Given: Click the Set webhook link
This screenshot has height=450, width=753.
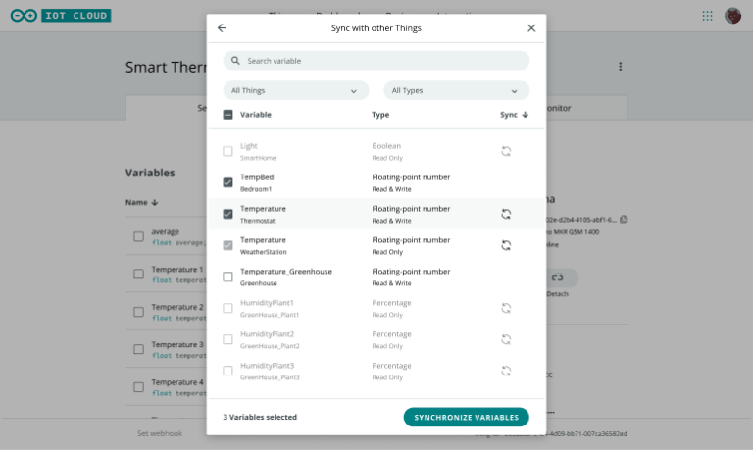Looking at the screenshot, I should [x=160, y=433].
